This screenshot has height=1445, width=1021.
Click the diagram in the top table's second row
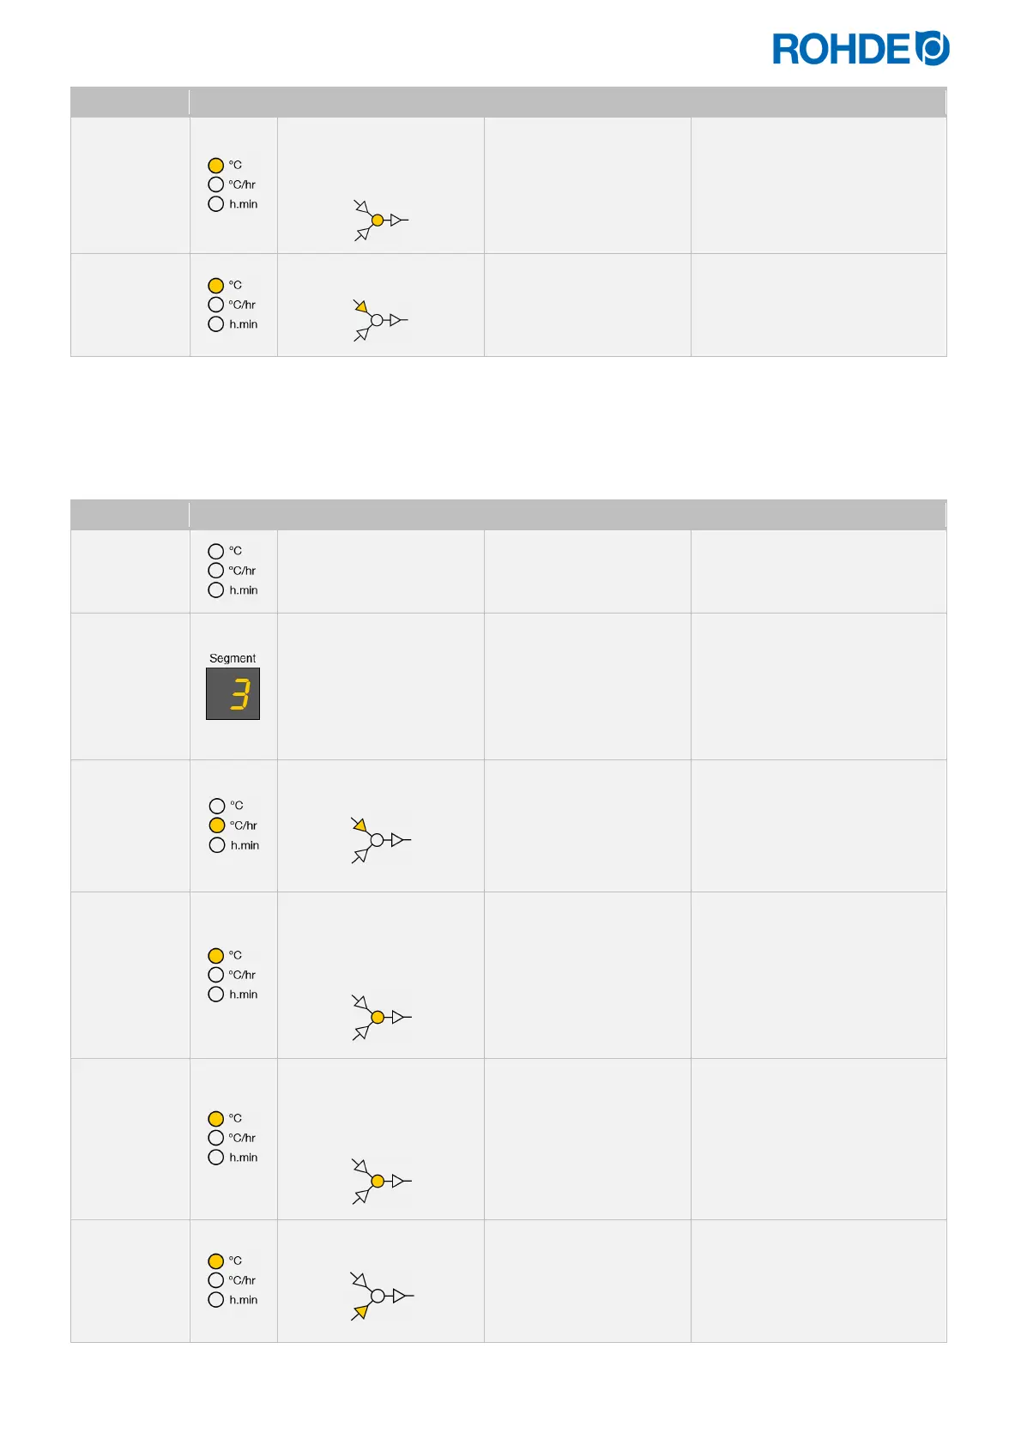pos(380,320)
